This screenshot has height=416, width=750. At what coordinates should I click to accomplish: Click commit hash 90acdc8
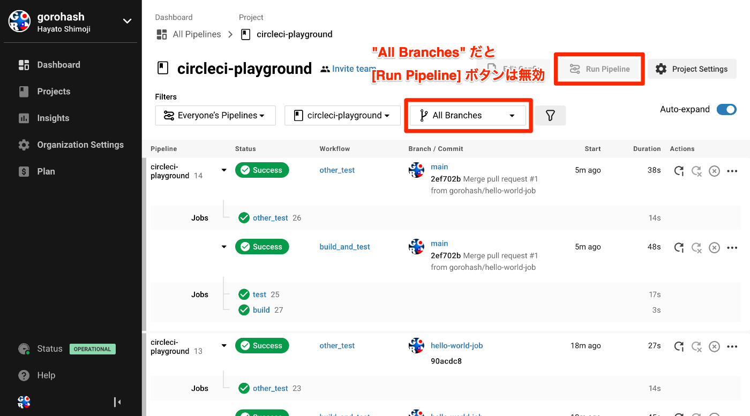(446, 361)
